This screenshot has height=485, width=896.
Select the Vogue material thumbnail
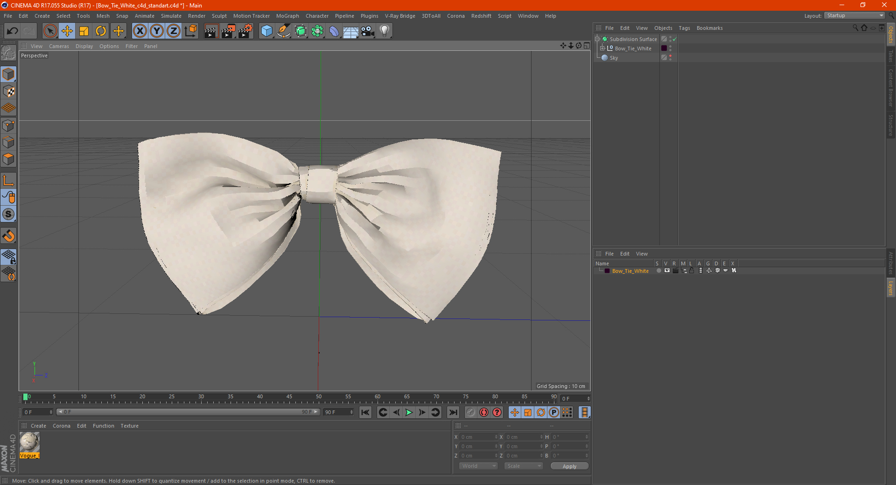(29, 442)
